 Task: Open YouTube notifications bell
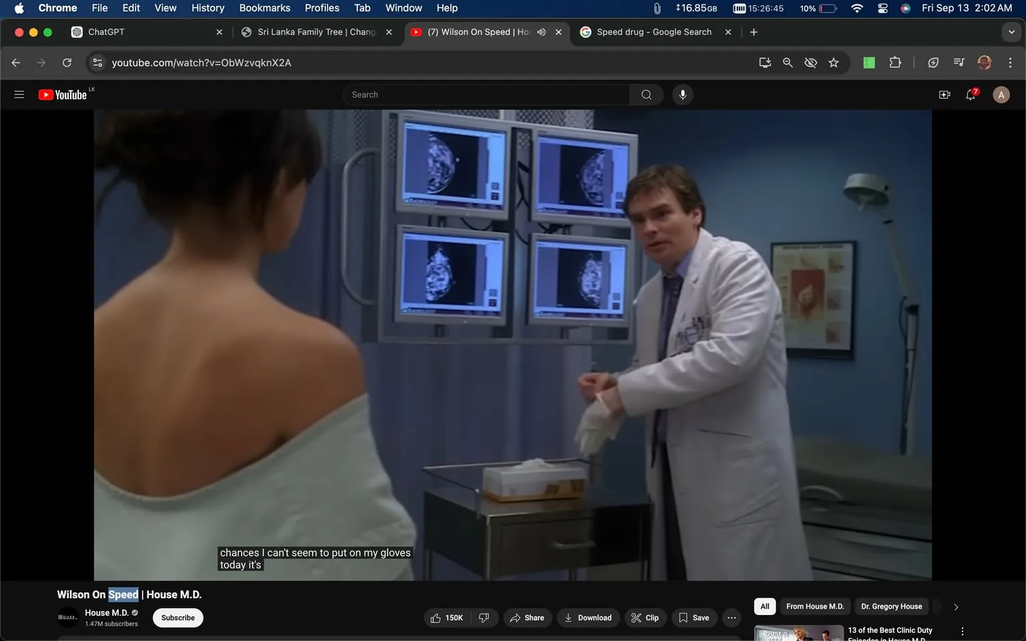pos(970,94)
